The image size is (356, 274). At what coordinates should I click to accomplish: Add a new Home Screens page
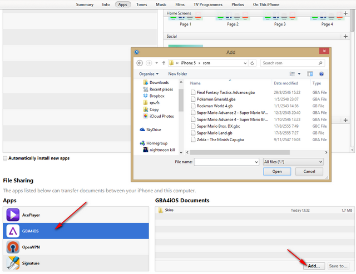coord(345,13)
